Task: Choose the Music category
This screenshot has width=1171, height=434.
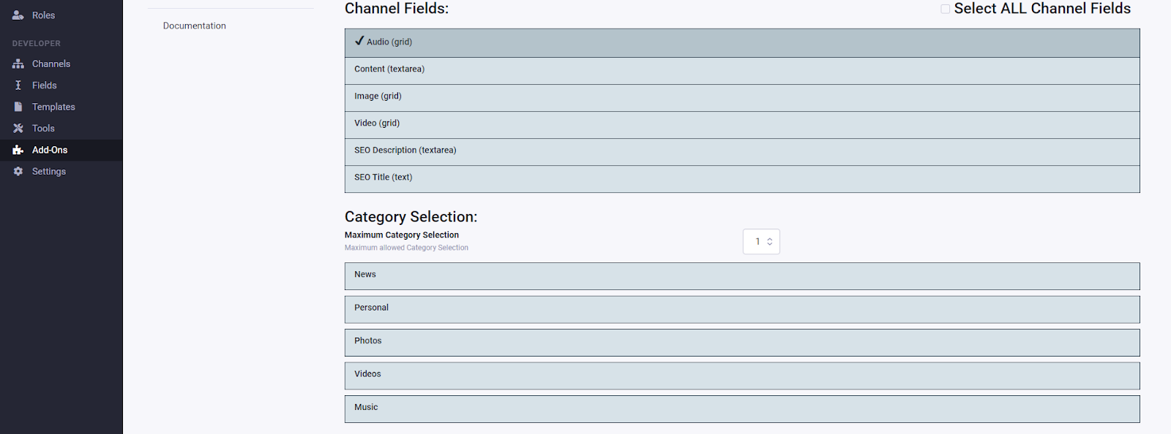Action: pos(741,408)
